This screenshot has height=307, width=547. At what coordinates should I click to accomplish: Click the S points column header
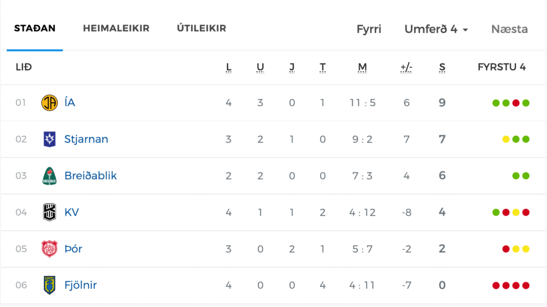442,67
